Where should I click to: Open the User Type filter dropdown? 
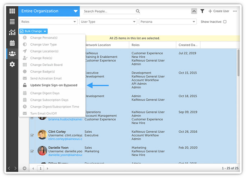click(x=108, y=22)
